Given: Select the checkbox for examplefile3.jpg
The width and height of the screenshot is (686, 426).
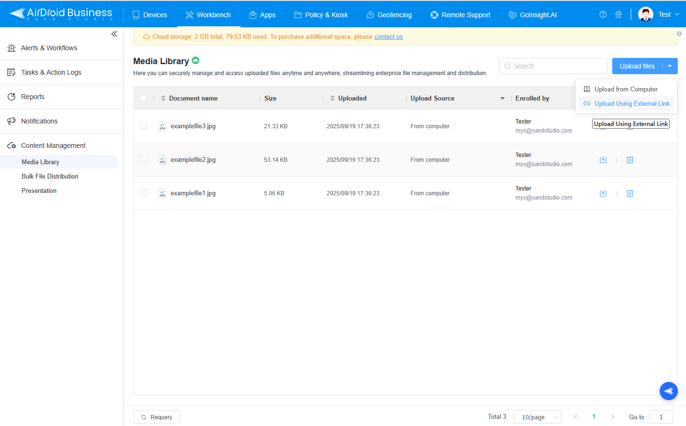Looking at the screenshot, I should coord(143,126).
